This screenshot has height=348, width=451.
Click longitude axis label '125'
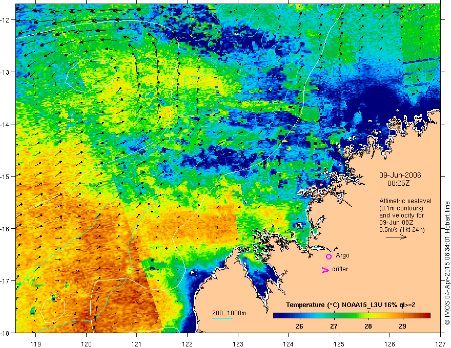coord(339,344)
